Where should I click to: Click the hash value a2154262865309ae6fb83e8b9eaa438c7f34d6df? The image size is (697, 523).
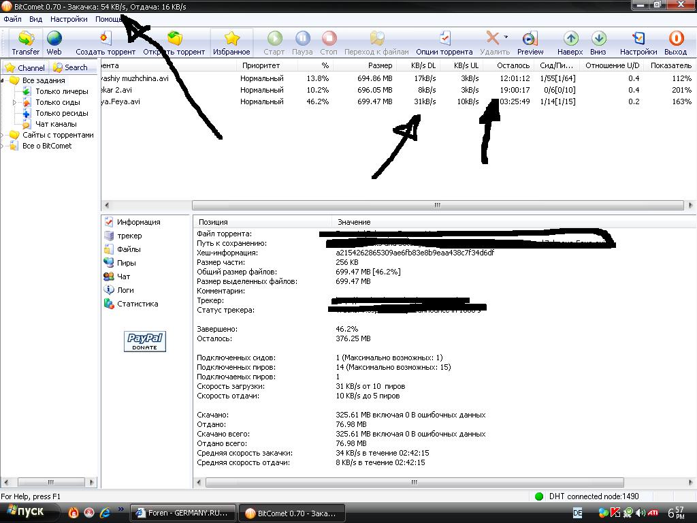(x=415, y=253)
